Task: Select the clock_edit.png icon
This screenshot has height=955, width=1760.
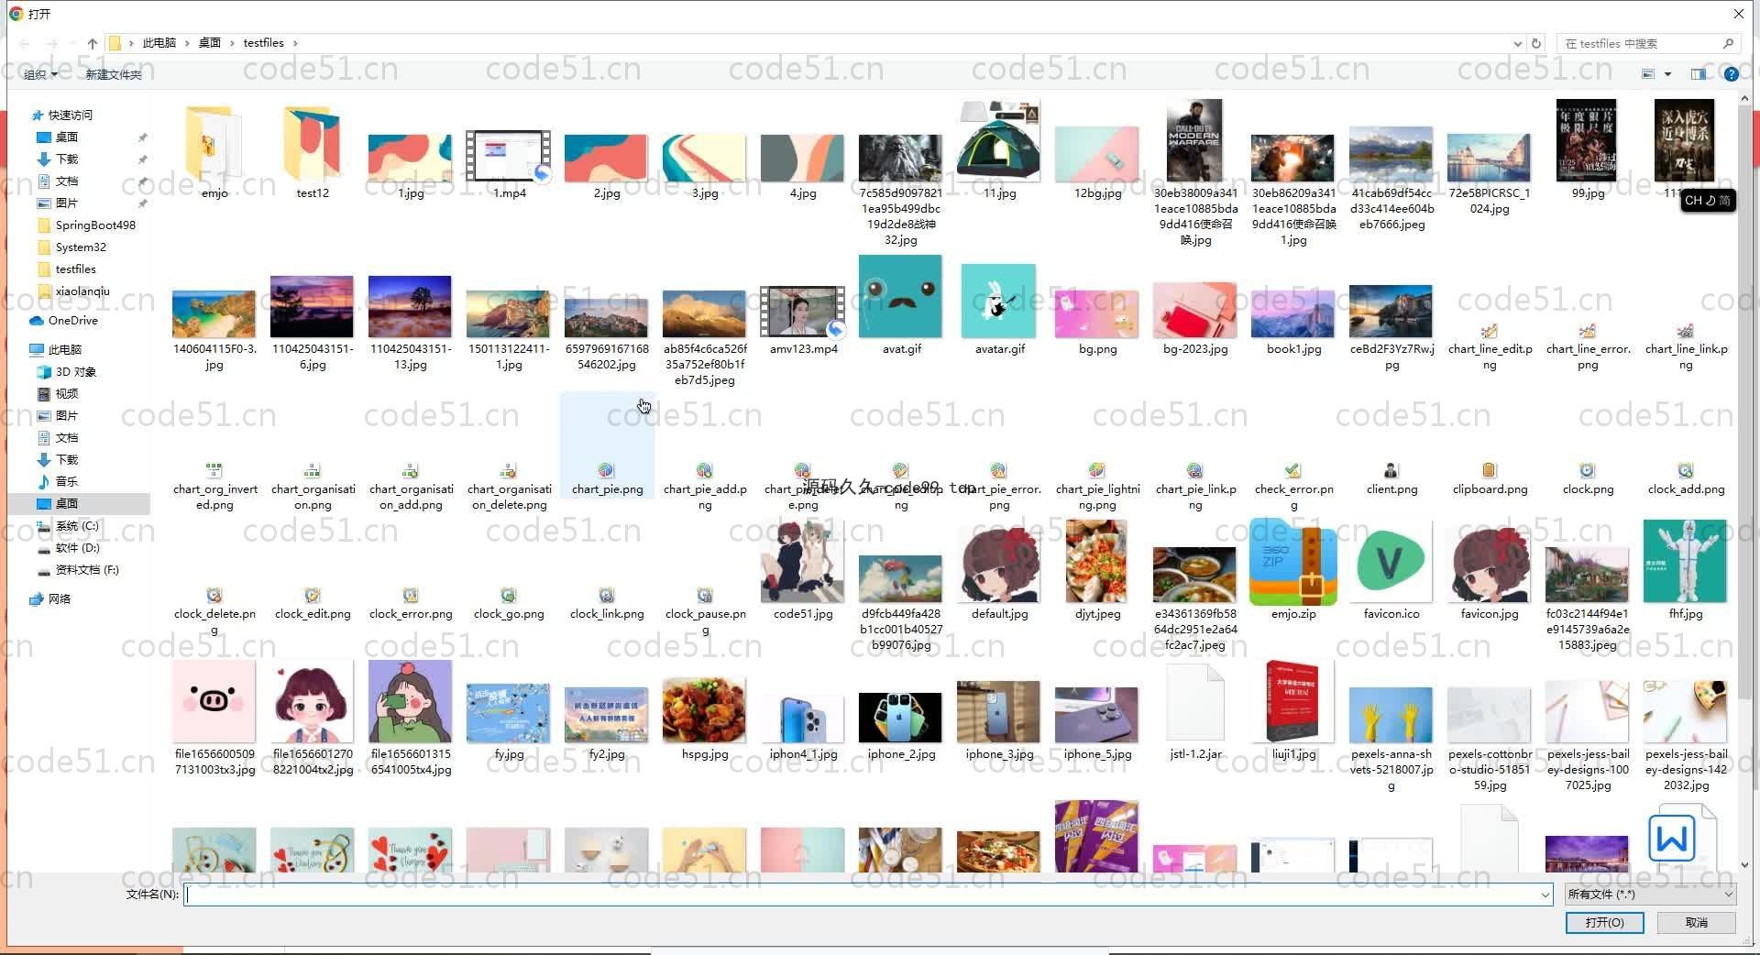Action: click(313, 595)
